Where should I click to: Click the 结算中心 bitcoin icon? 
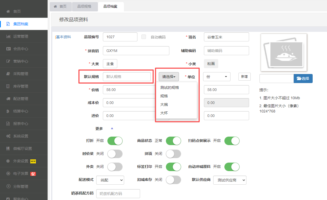8,111
